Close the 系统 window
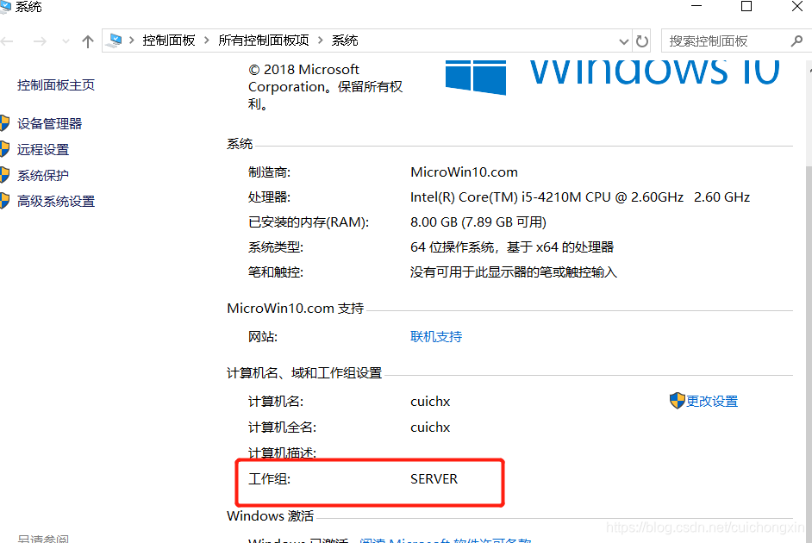Screen dimensions: 812x543 pyautogui.click(x=797, y=6)
